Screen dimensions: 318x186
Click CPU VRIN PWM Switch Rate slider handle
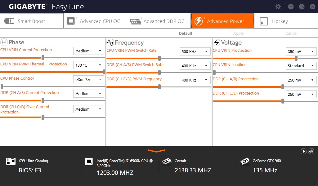159,58
